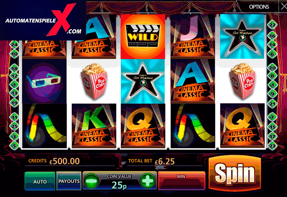Viewport: 287px width, 197px height.
Task: Click the star symbol on the fifth reel
Action: [242, 36]
